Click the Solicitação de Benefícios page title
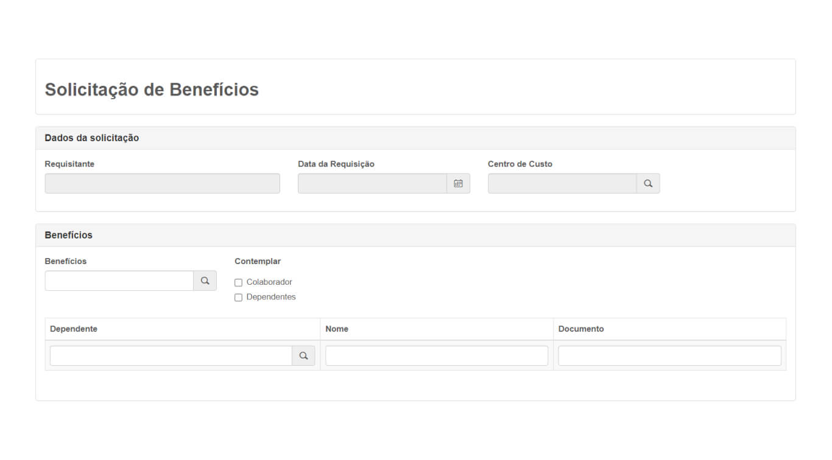This screenshot has height=460, width=832. click(x=152, y=89)
